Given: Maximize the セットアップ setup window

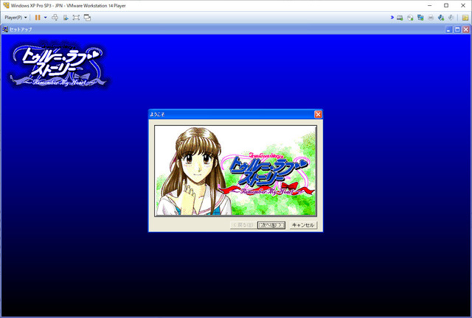Looking at the screenshot, I should 457,29.
